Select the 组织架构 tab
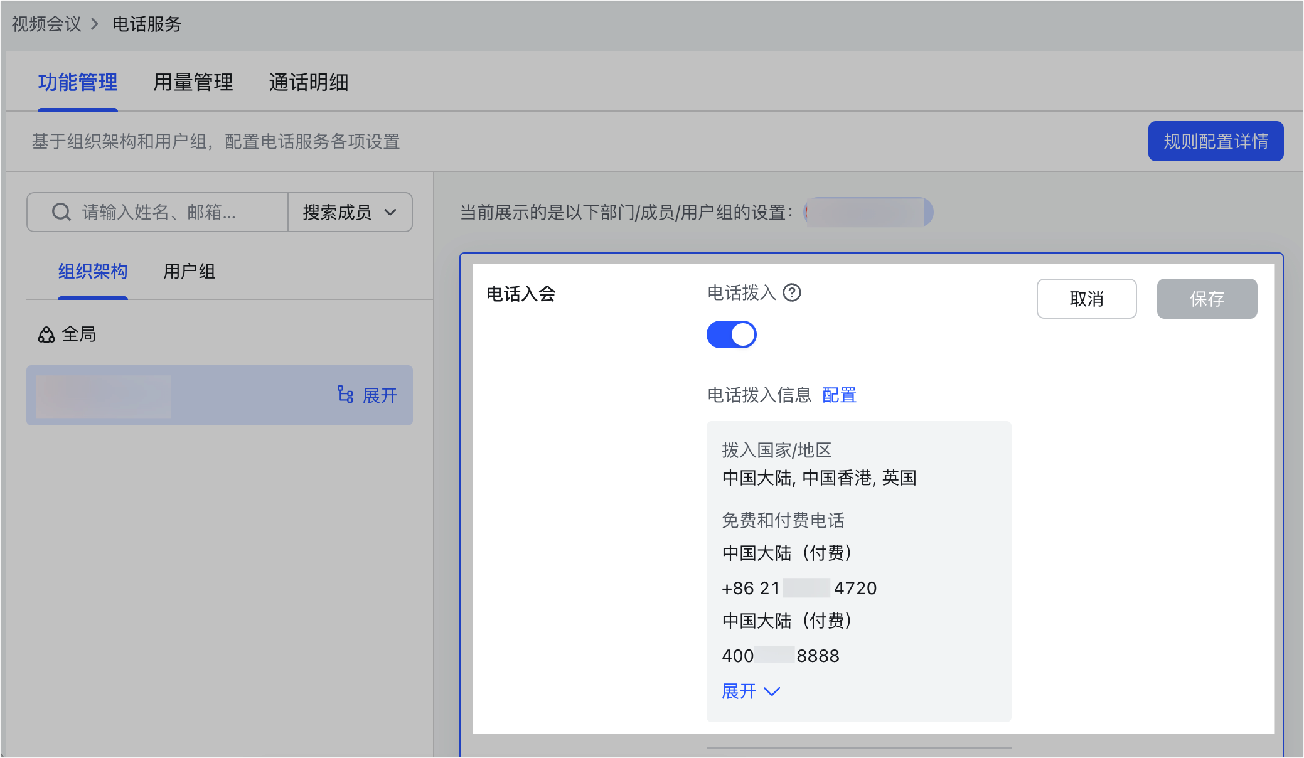1304x758 pixels. [x=93, y=271]
